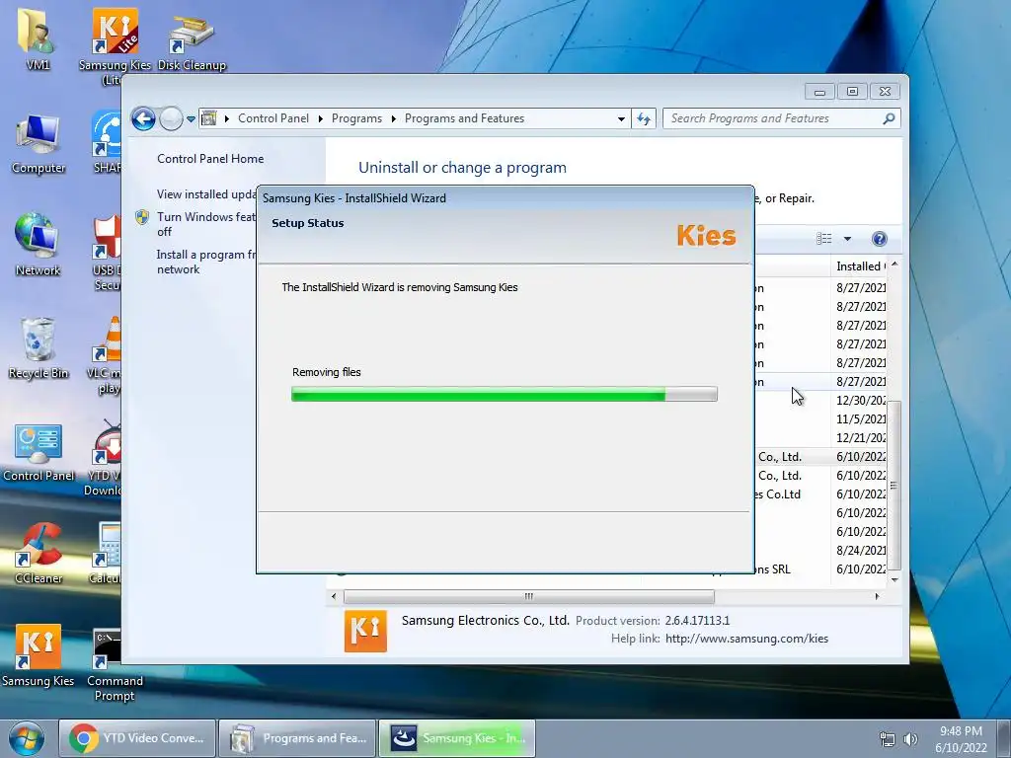The height and width of the screenshot is (758, 1011).
Task: Click the Kies icon in details pane
Action: pyautogui.click(x=365, y=631)
